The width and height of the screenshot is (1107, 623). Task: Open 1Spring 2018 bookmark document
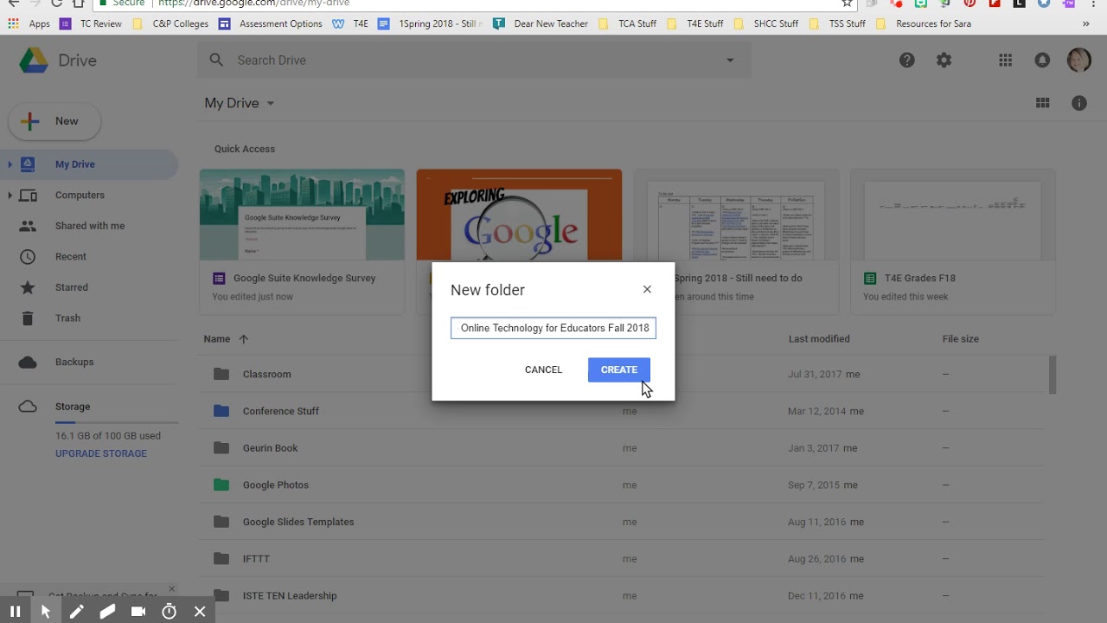point(431,24)
